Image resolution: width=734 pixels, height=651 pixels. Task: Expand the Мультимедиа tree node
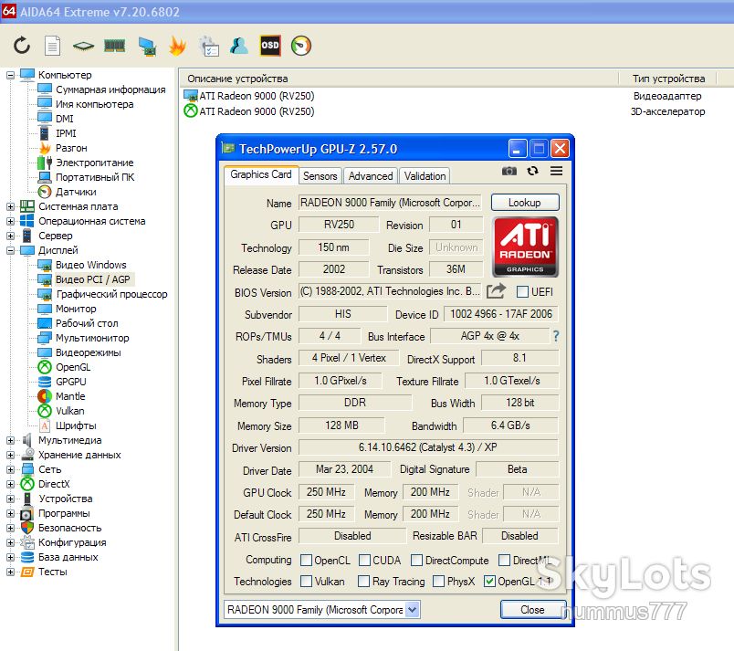tap(10, 440)
